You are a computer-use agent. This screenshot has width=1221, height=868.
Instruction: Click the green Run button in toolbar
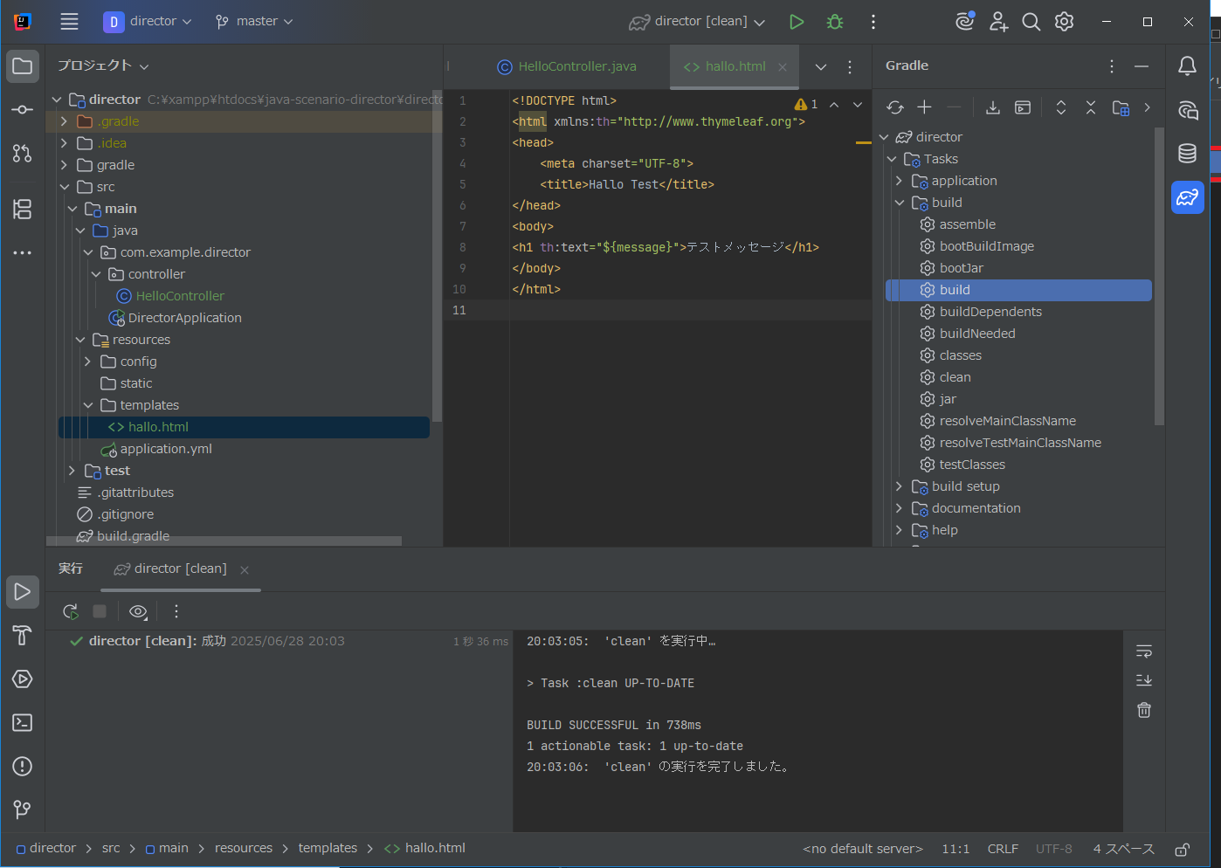coord(796,22)
